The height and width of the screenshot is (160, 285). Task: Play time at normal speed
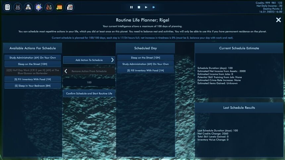click(x=146, y=7)
